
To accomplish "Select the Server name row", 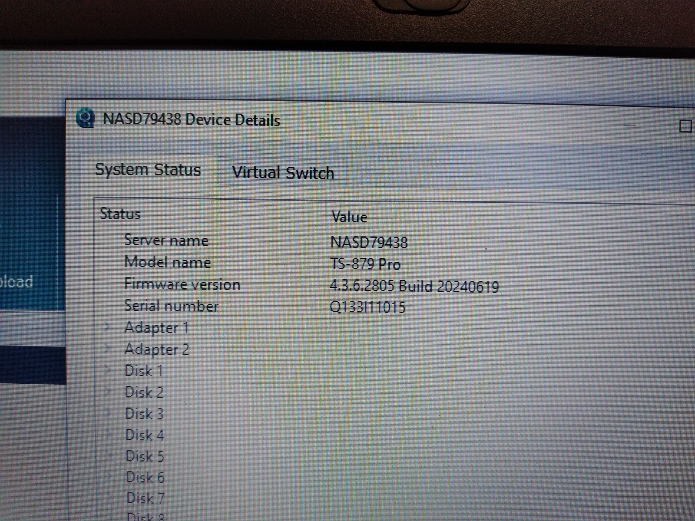I will (166, 240).
